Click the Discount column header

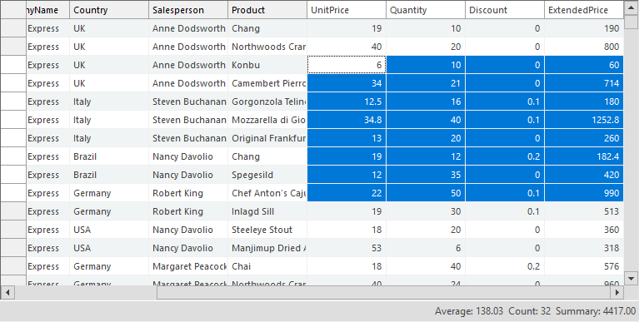pos(504,10)
